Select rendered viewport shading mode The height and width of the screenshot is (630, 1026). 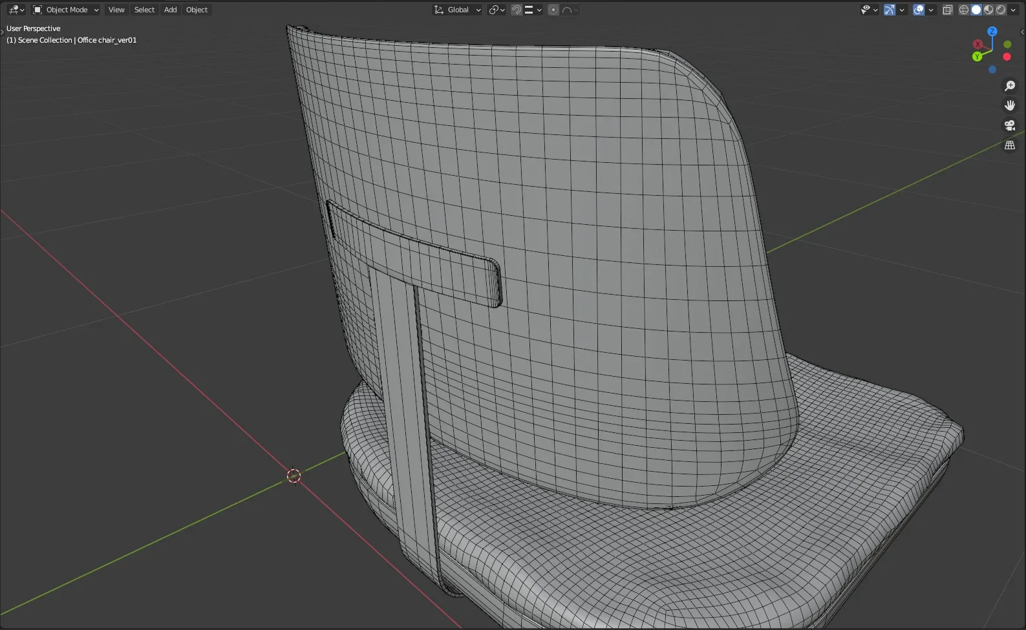click(x=1001, y=10)
